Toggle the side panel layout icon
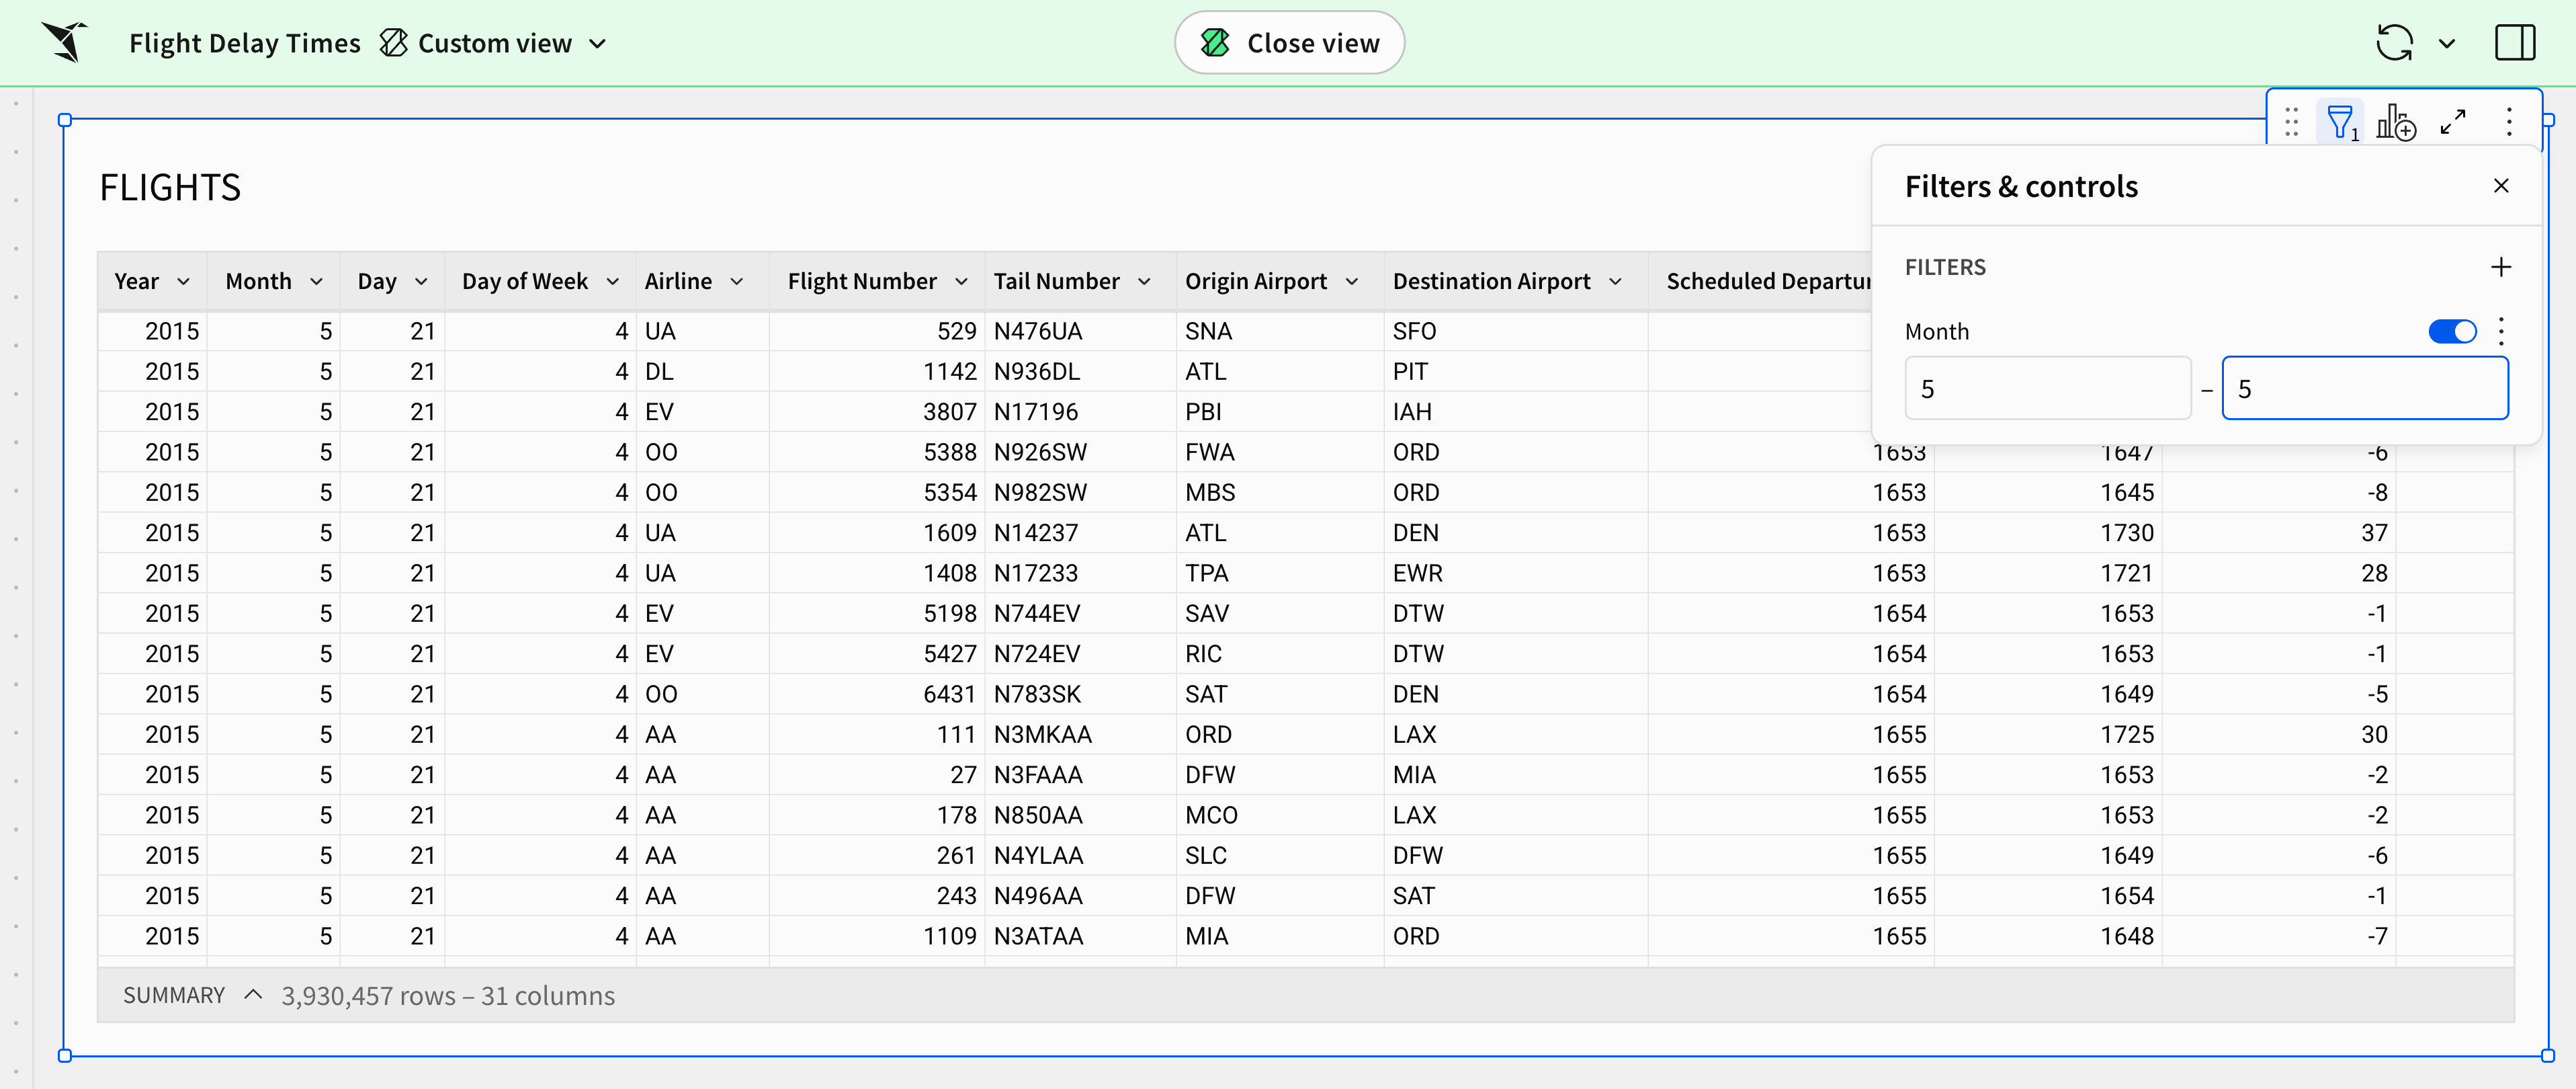This screenshot has width=2576, height=1089. (x=2514, y=43)
